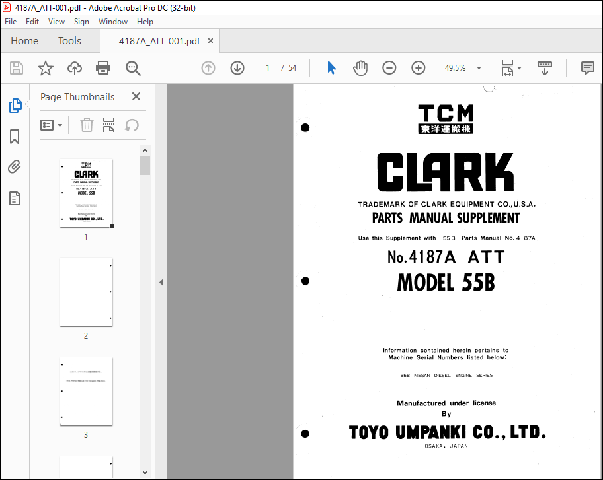Click the Save file icon
The width and height of the screenshot is (603, 480).
tap(16, 68)
